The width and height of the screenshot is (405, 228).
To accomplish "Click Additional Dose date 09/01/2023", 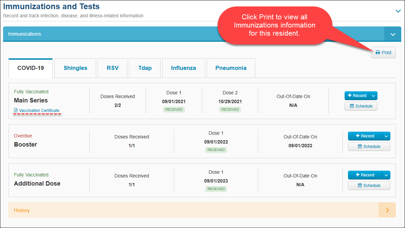I will (x=216, y=181).
